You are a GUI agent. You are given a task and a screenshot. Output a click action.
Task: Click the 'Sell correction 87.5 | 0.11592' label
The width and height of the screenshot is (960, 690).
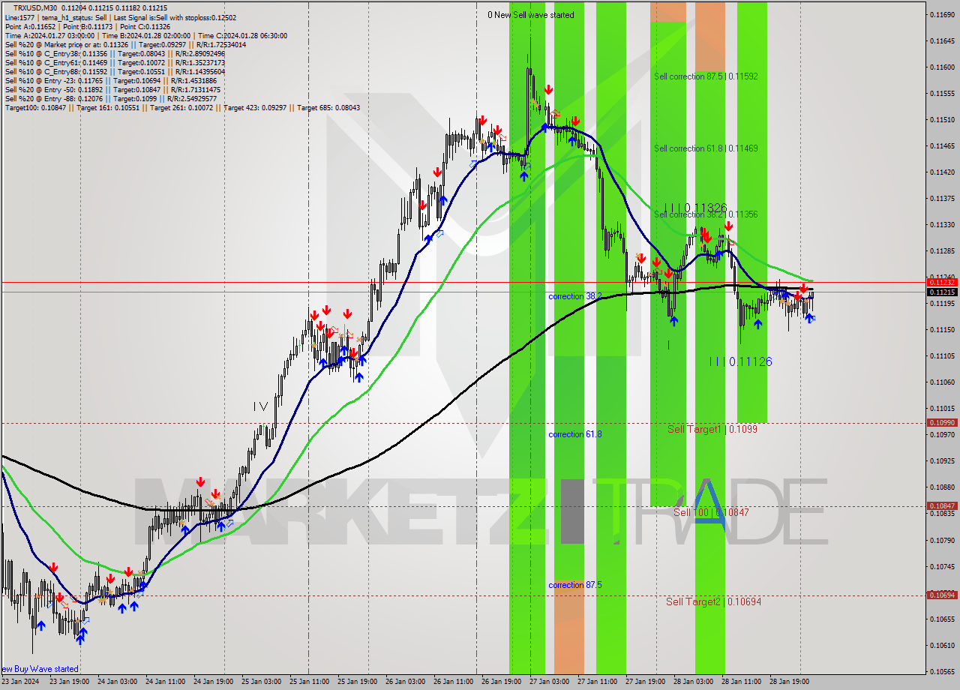tap(706, 76)
